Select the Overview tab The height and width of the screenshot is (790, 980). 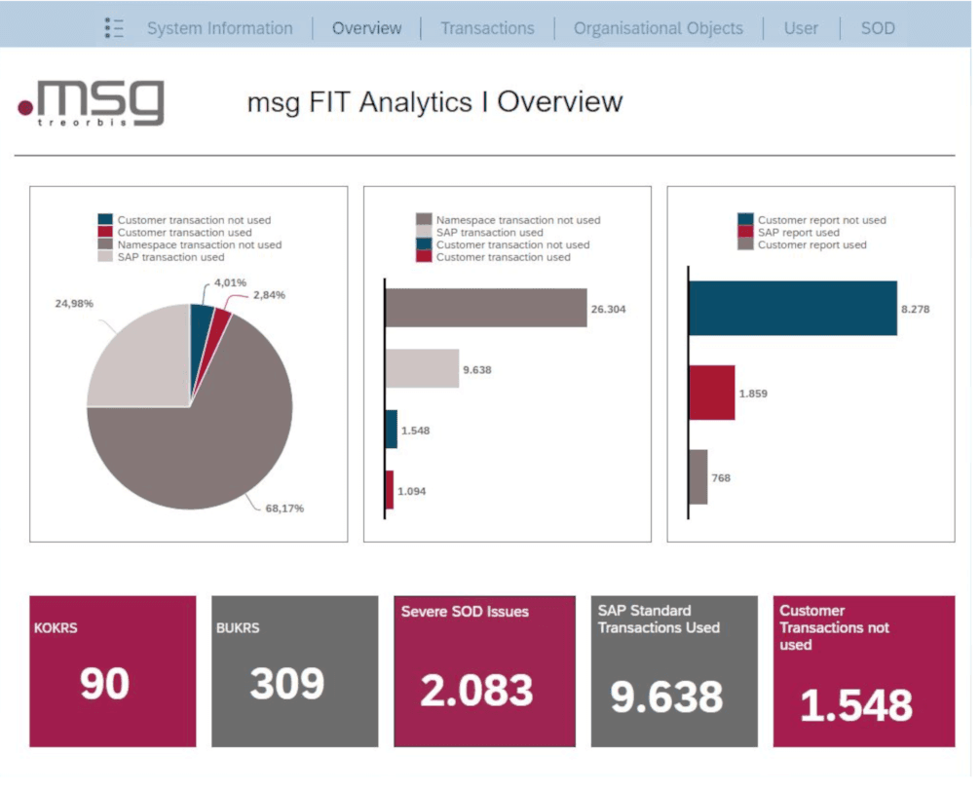pos(367,28)
